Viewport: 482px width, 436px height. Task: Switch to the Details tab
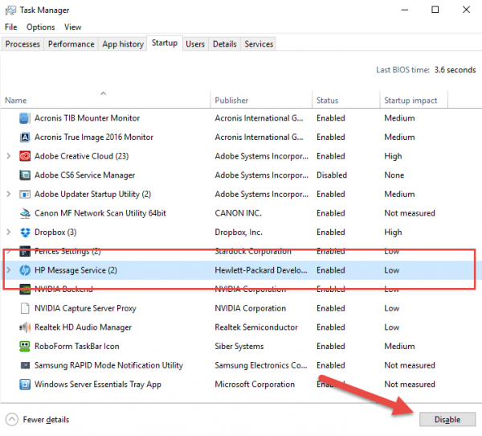pyautogui.click(x=225, y=43)
